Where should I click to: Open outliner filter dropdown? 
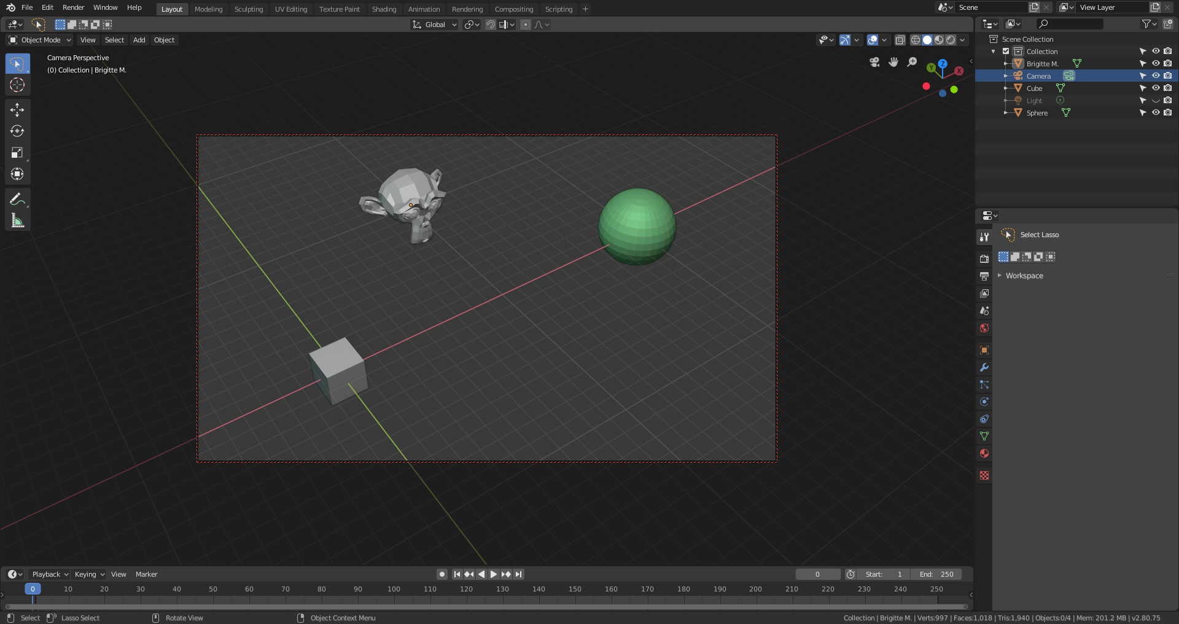pyautogui.click(x=1149, y=24)
